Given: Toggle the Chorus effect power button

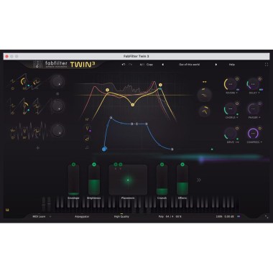Looking at the screenshot, I should pyautogui.click(x=237, y=103).
